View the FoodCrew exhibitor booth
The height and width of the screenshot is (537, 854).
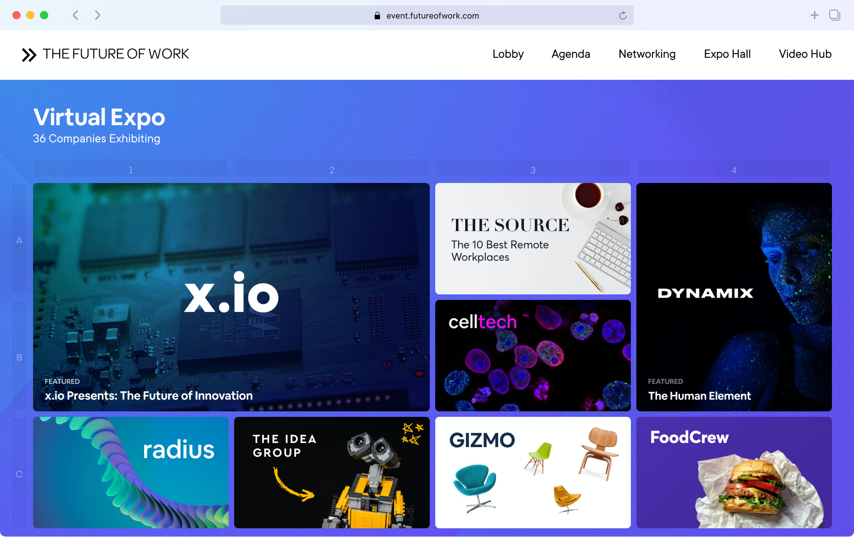pos(734,472)
